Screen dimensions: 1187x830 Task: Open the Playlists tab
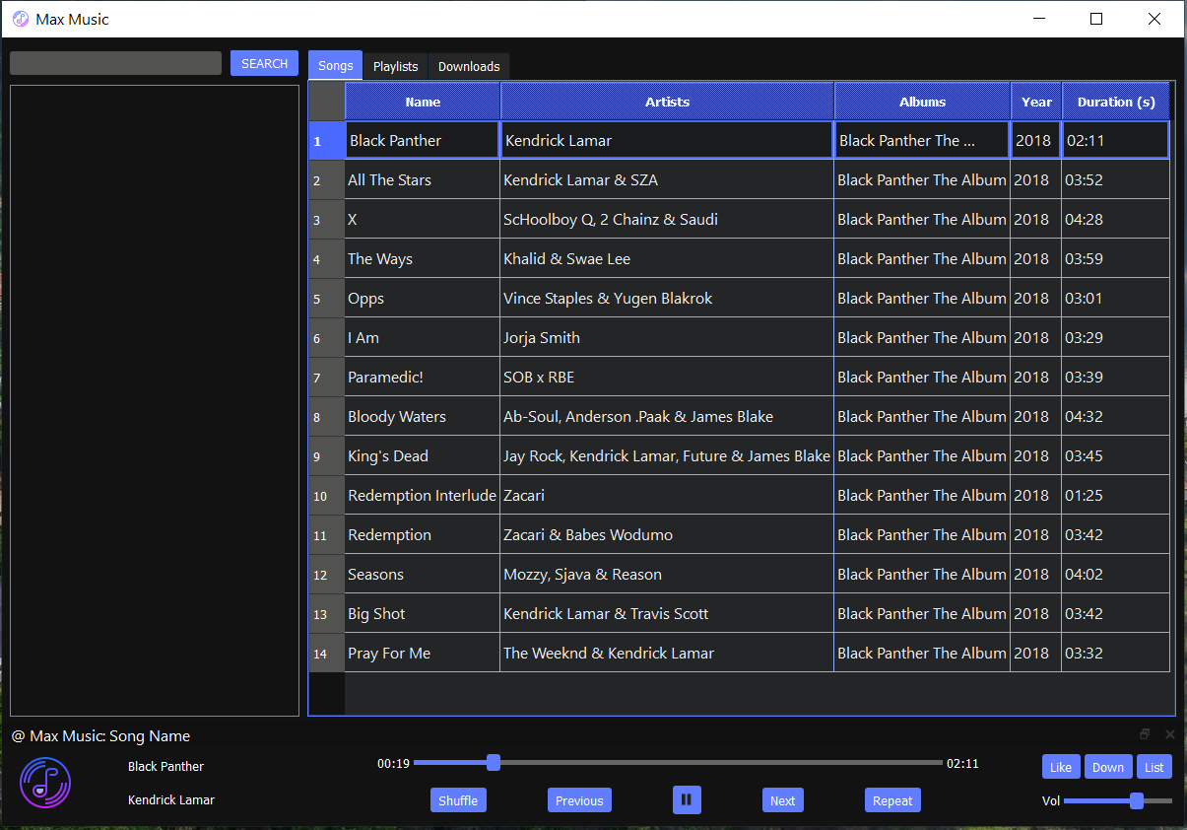(x=395, y=66)
